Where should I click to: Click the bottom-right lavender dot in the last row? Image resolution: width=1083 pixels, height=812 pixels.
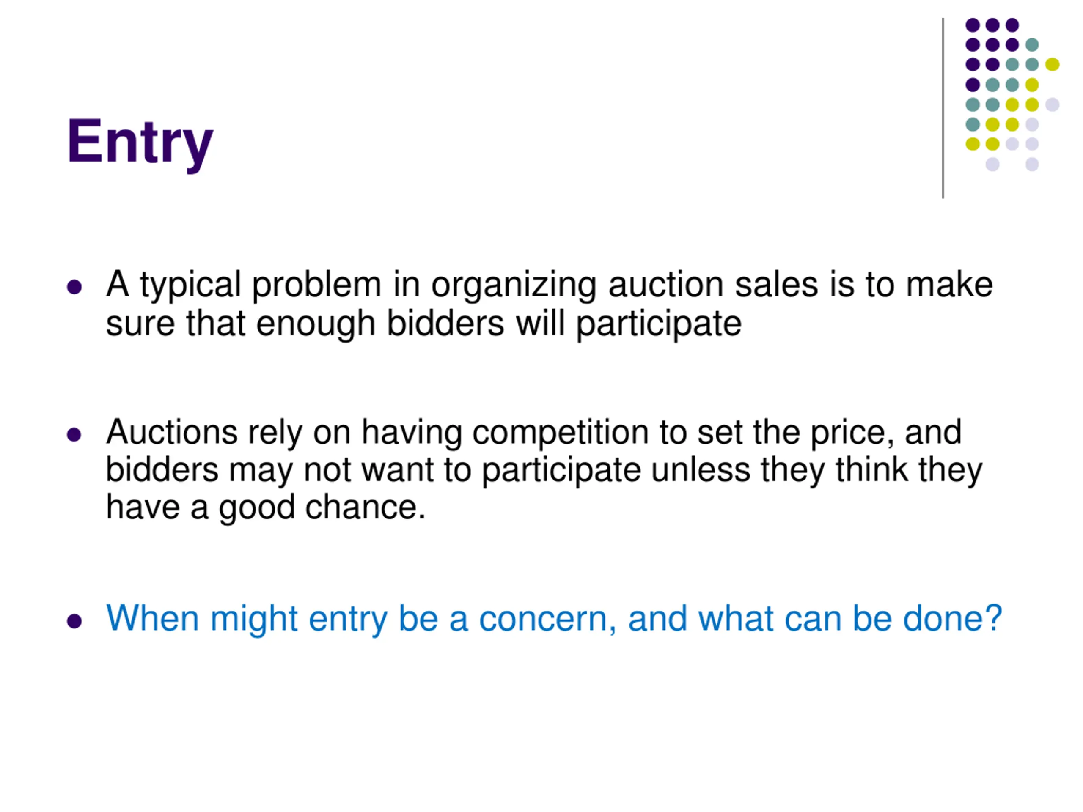click(x=1032, y=164)
